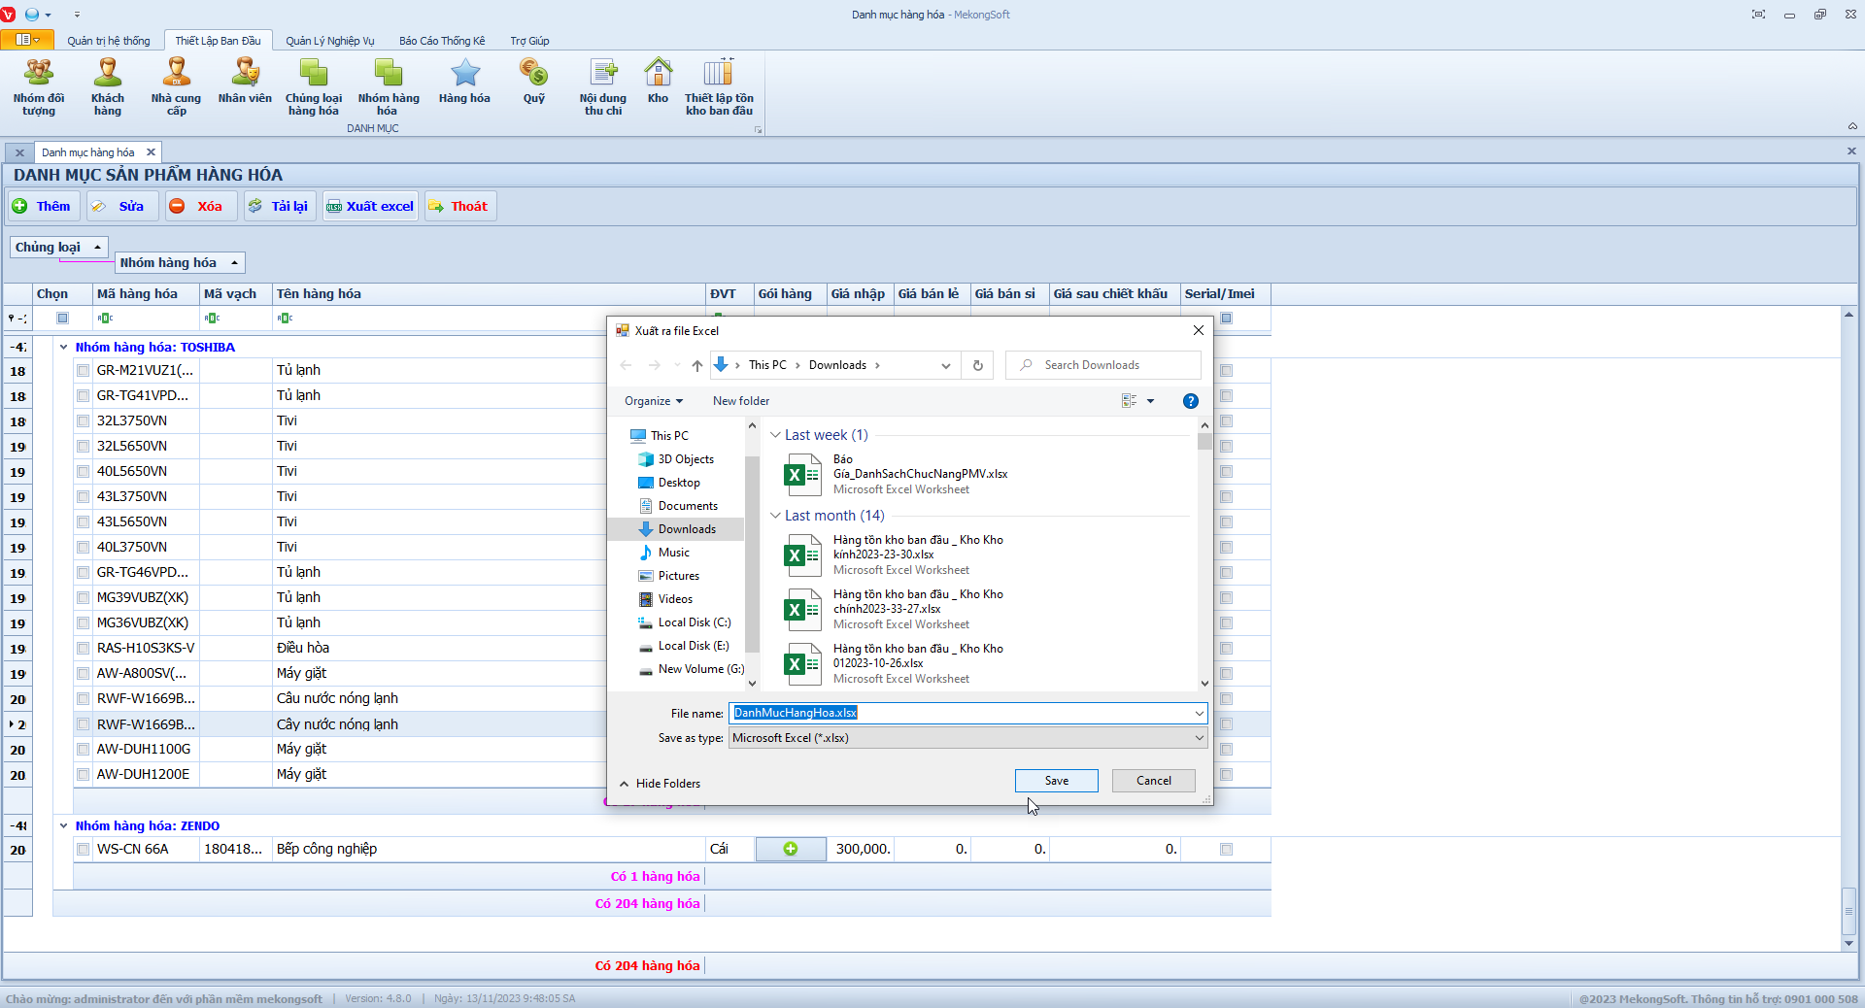The width and height of the screenshot is (1865, 1008).
Task: Open Thiết lập tồn kho ban đầu
Action: click(x=719, y=85)
